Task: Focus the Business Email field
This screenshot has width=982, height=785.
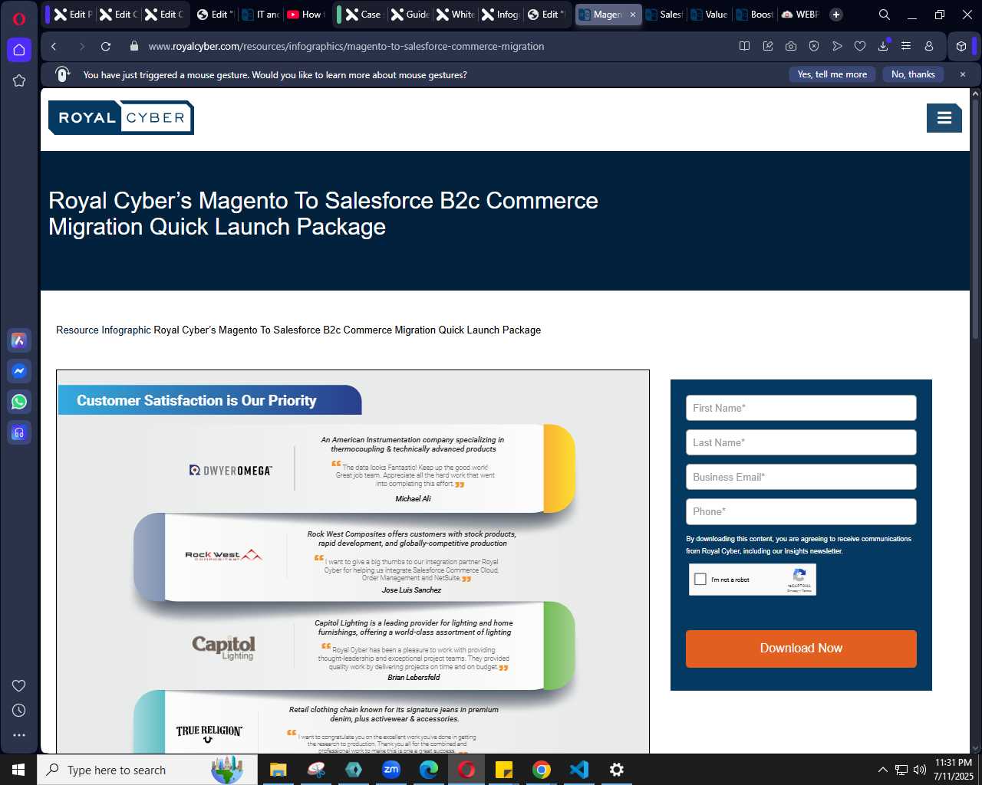Action: (x=801, y=477)
